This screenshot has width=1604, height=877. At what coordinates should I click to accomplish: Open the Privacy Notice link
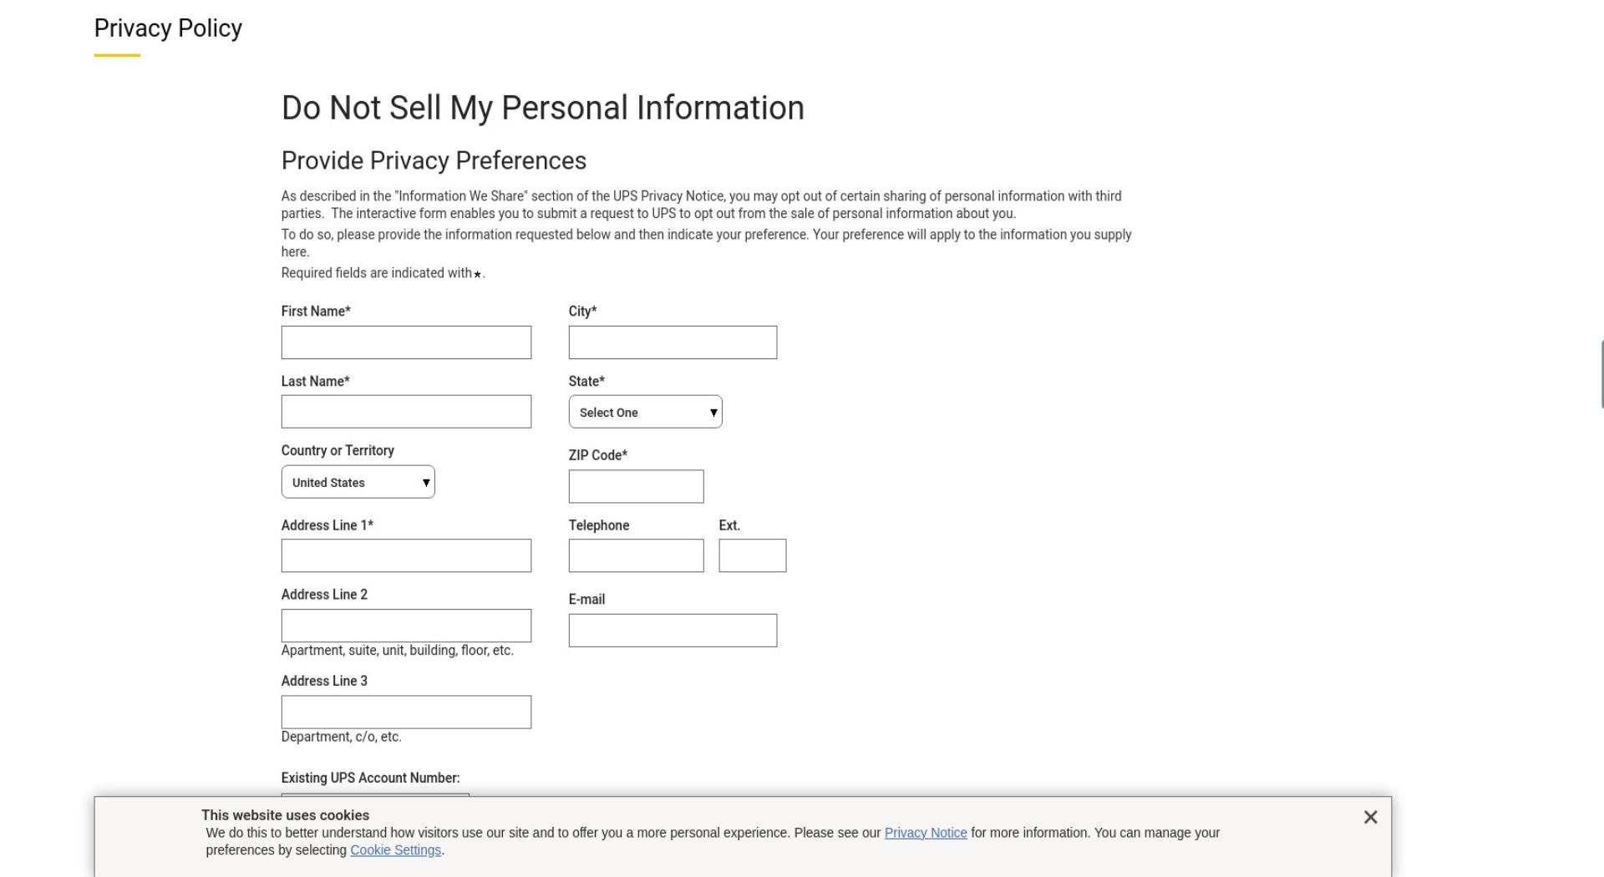(926, 833)
